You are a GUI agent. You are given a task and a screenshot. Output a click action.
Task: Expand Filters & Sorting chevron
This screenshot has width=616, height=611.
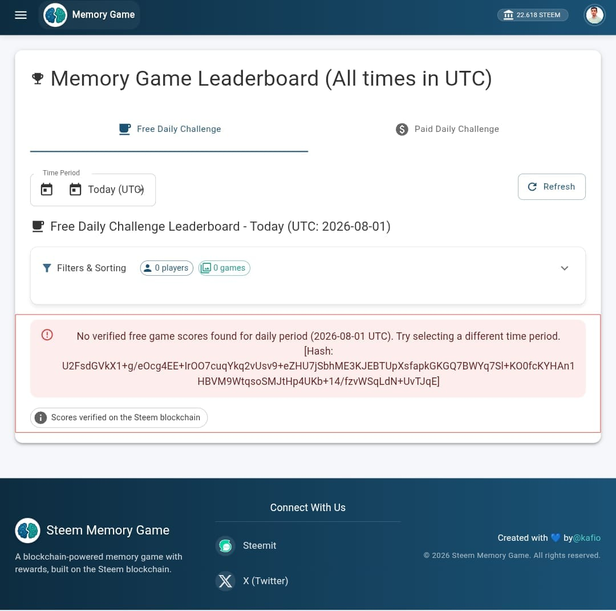(565, 268)
